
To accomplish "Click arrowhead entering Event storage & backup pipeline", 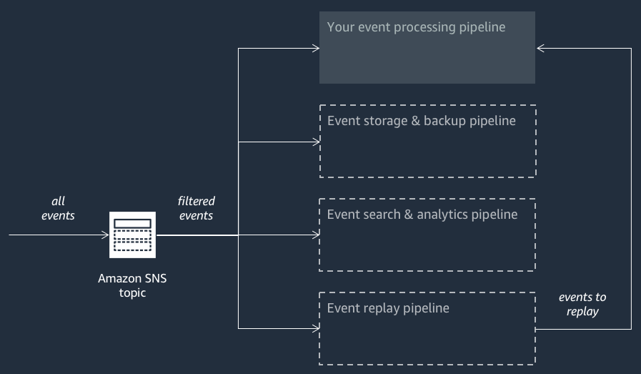I will 315,142.
